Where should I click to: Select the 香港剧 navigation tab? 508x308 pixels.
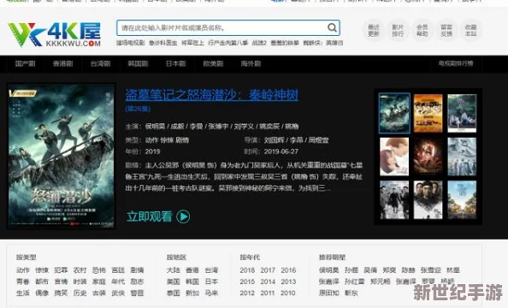pyautogui.click(x=62, y=63)
